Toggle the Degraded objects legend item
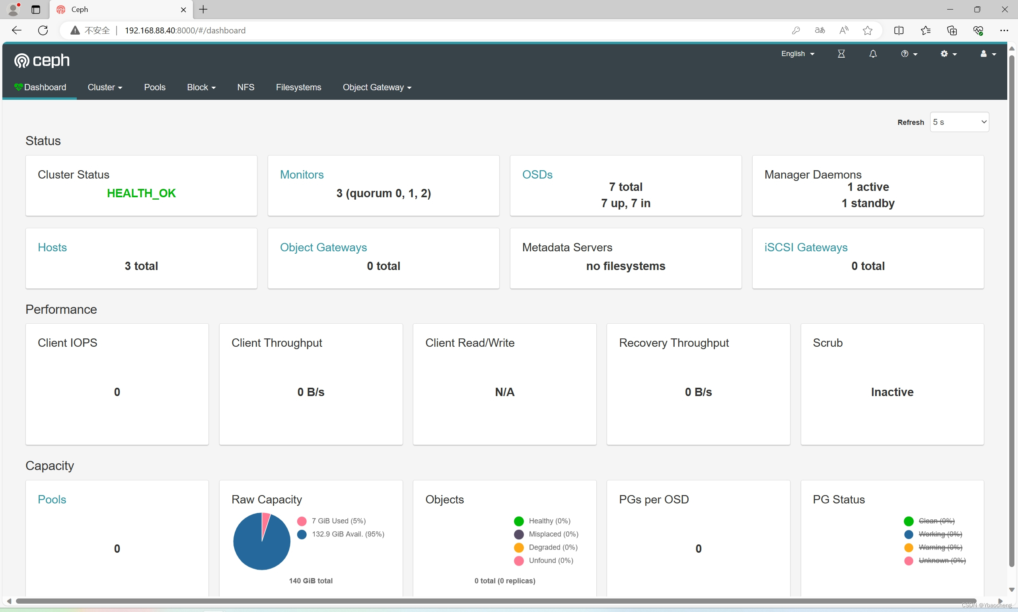 [x=546, y=548]
